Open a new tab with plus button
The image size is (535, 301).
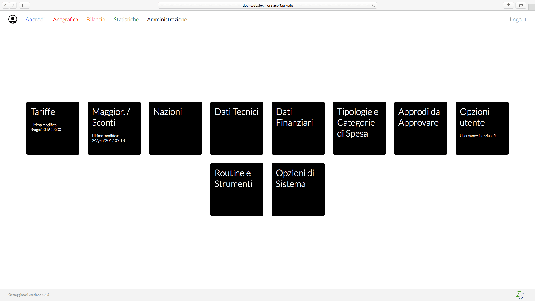532,7
